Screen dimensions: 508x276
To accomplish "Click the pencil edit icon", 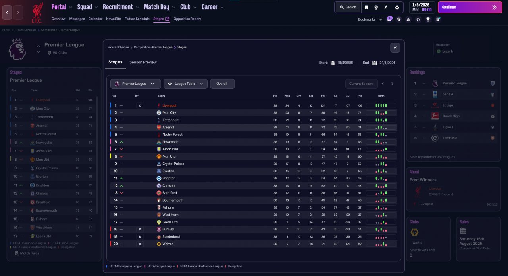I will (x=385, y=7).
